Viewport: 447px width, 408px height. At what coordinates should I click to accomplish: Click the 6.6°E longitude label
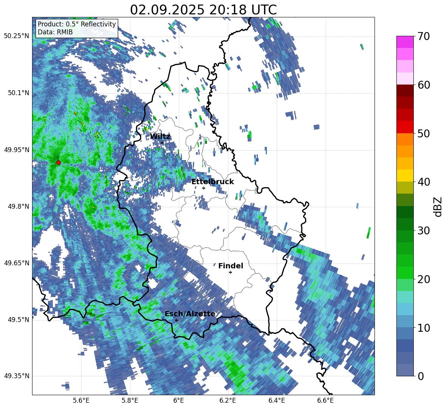click(x=325, y=400)
